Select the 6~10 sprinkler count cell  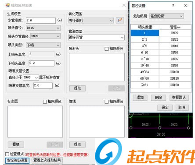[145, 53]
